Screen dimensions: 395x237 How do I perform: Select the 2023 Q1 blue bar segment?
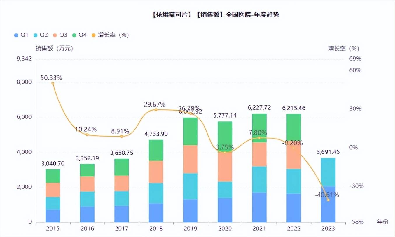(328, 204)
